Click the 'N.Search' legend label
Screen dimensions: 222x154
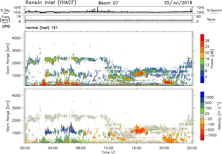tap(214, 10)
